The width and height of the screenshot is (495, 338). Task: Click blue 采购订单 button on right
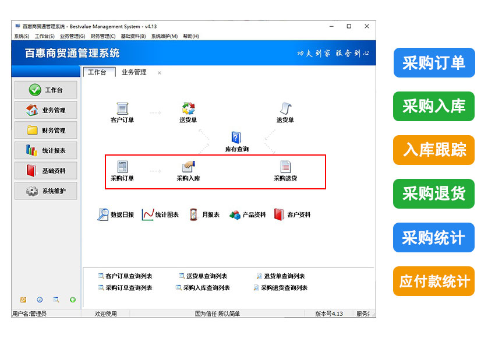click(x=434, y=62)
